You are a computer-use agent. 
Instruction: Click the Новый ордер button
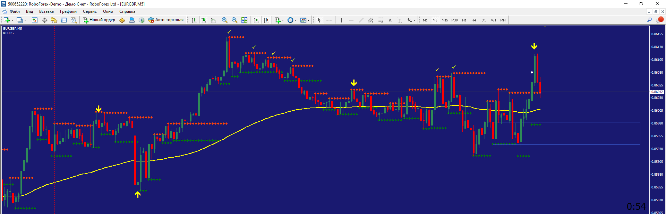[99, 20]
